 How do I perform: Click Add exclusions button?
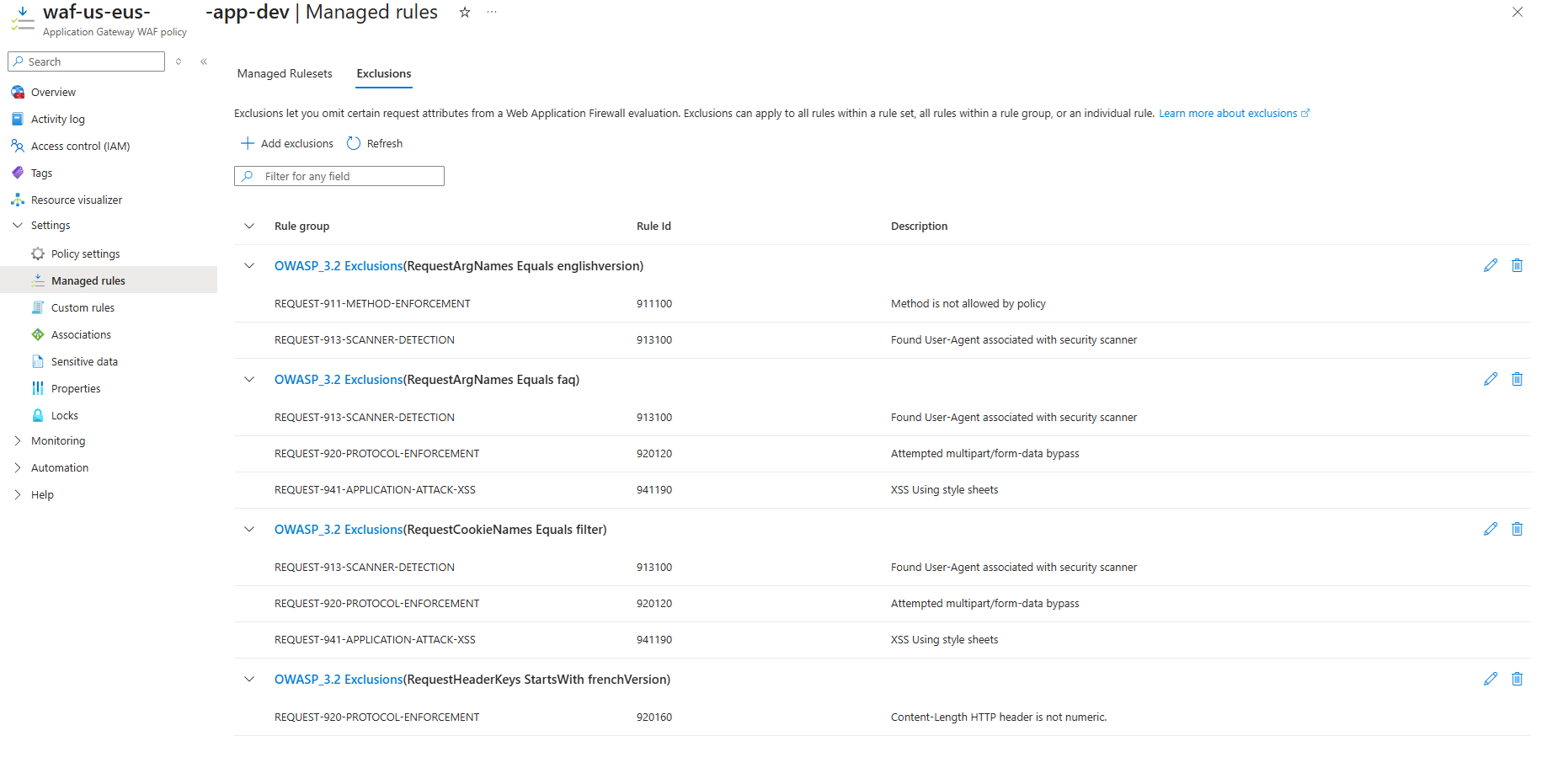tap(287, 144)
